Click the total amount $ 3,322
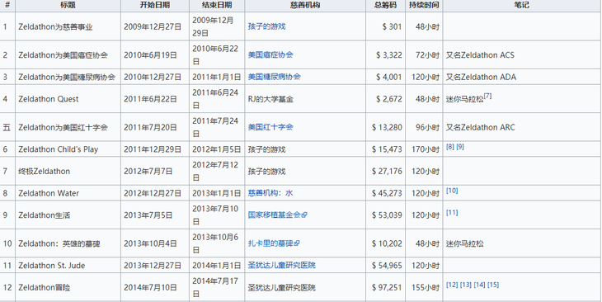This screenshot has width=602, height=302. click(389, 55)
